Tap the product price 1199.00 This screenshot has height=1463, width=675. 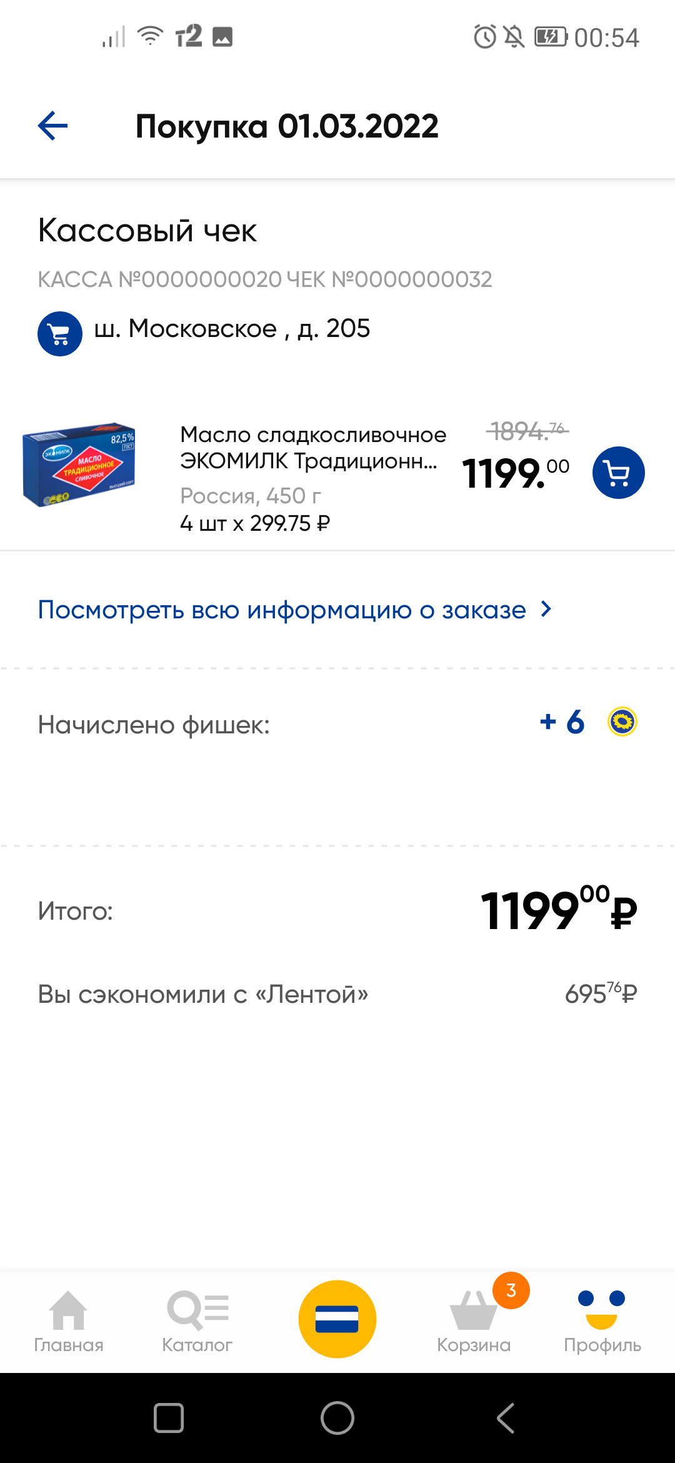516,473
